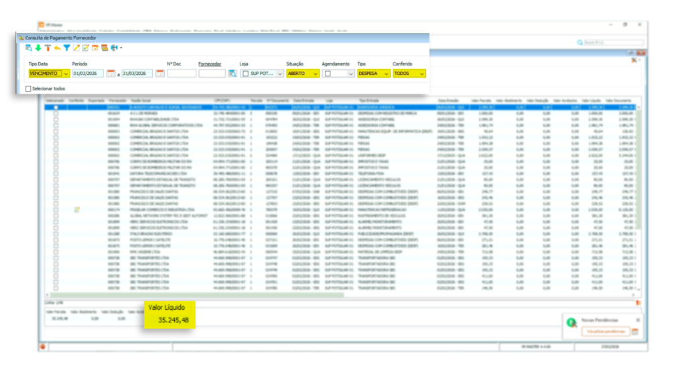Click the Fornecedor lookup search icon

click(232, 74)
